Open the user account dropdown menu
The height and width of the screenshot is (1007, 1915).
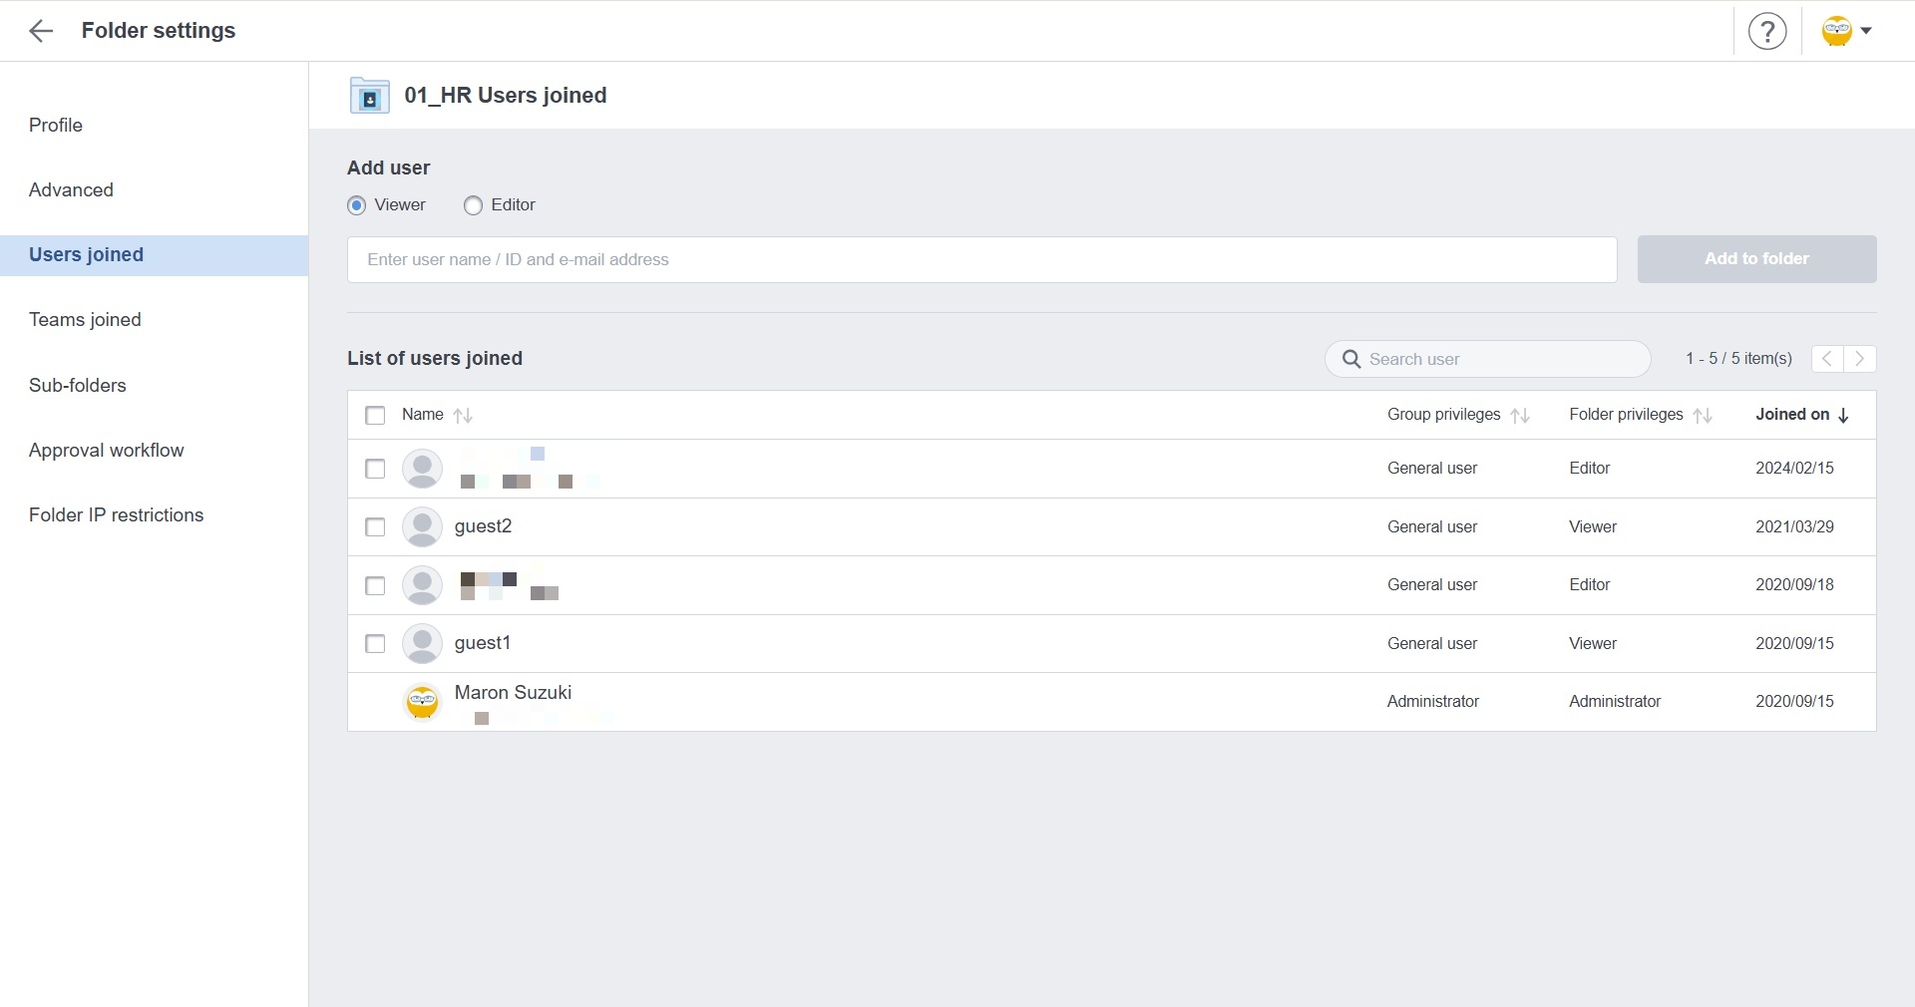click(1846, 31)
